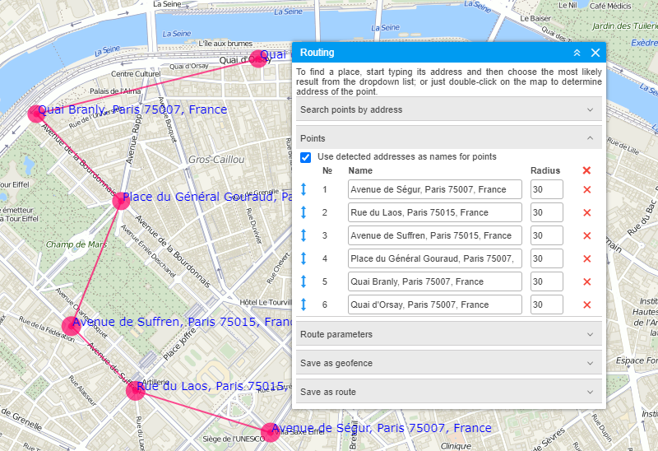
Task: Select Quai d'Orsay map marker
Action: [x=257, y=58]
